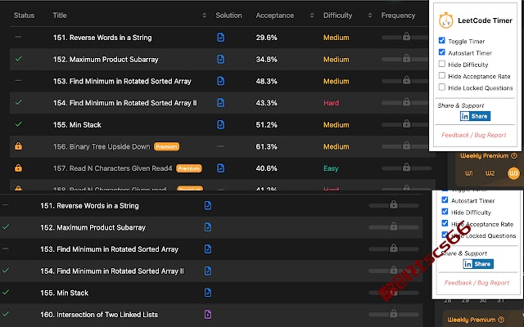Screen dimensions: 524x327
Task: Enable Hide Difficulty in upper popup
Action: 442,64
